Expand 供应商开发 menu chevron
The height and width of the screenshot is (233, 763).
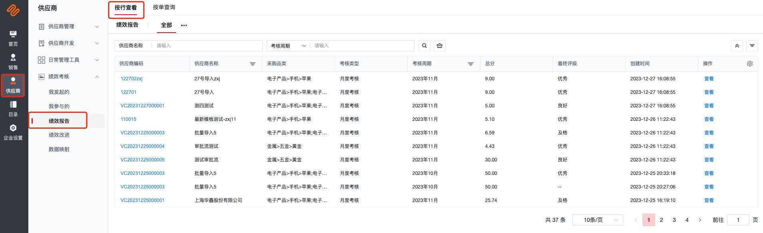point(97,43)
